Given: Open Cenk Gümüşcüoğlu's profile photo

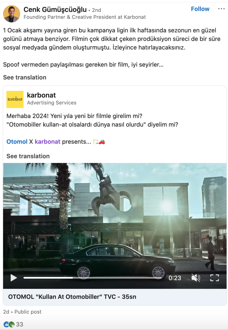Looking at the screenshot, I should click(12, 14).
